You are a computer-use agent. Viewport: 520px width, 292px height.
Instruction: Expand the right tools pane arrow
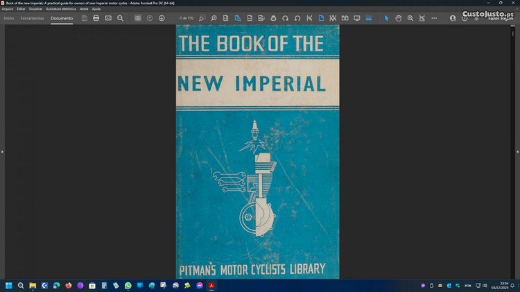pyautogui.click(x=517, y=151)
